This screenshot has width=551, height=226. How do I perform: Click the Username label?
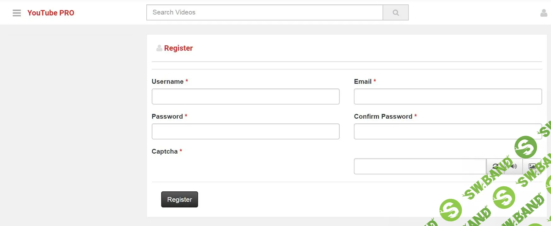[167, 82]
